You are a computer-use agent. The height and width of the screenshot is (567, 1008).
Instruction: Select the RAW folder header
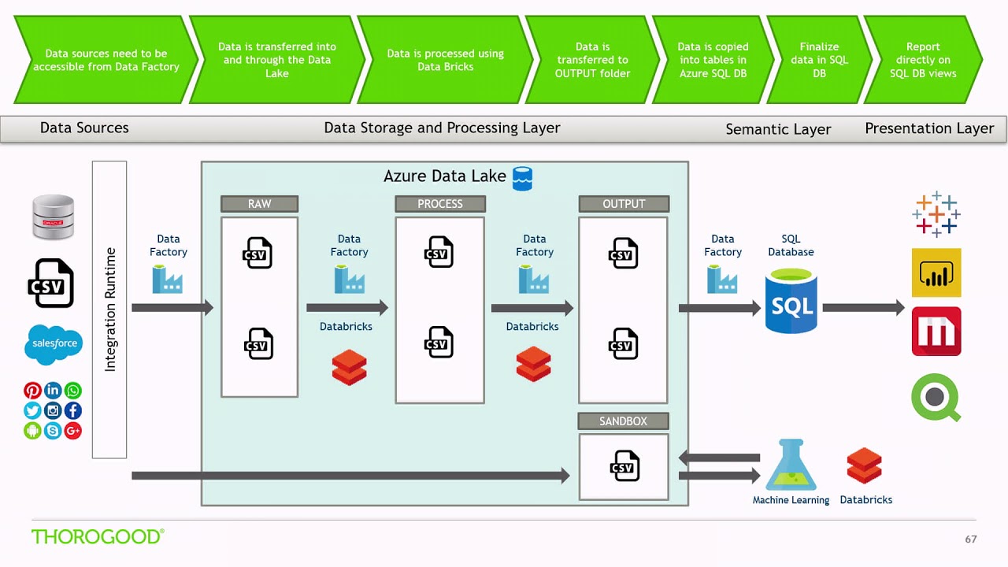click(259, 204)
